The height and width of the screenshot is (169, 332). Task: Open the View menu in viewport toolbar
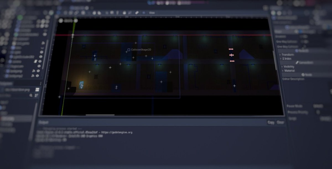tap(152, 13)
